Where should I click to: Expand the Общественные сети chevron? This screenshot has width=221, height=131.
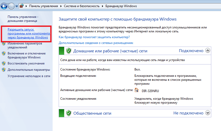tap(208, 113)
